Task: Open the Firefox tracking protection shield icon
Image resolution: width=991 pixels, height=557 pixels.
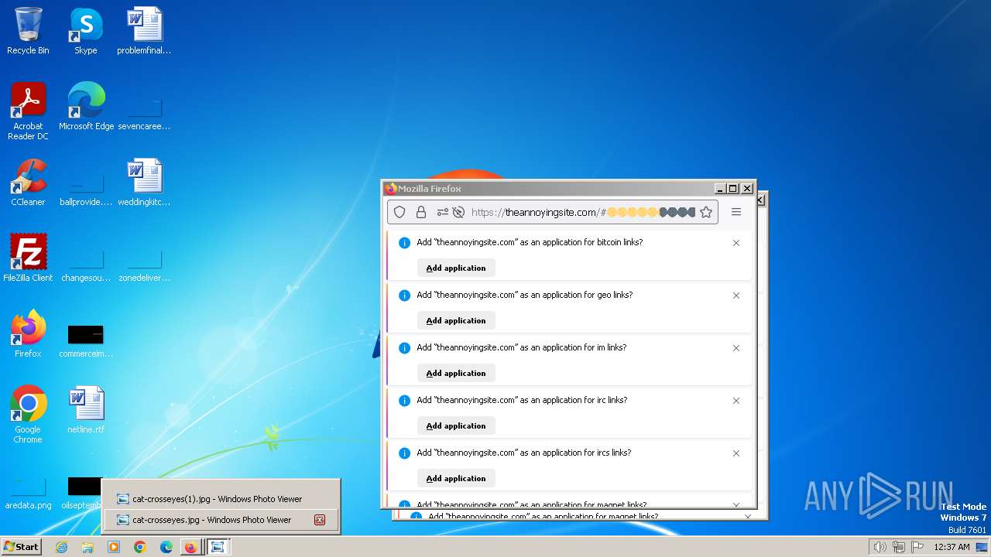Action: coord(399,212)
